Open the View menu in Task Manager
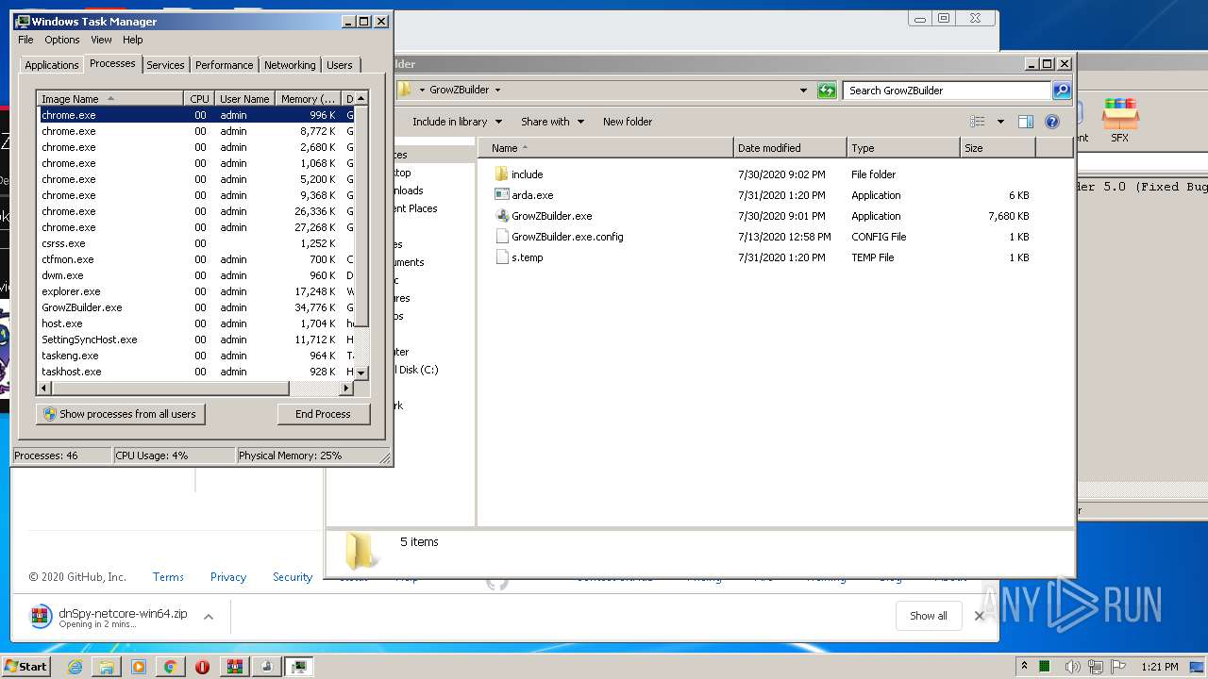This screenshot has height=679, width=1208. pyautogui.click(x=101, y=40)
